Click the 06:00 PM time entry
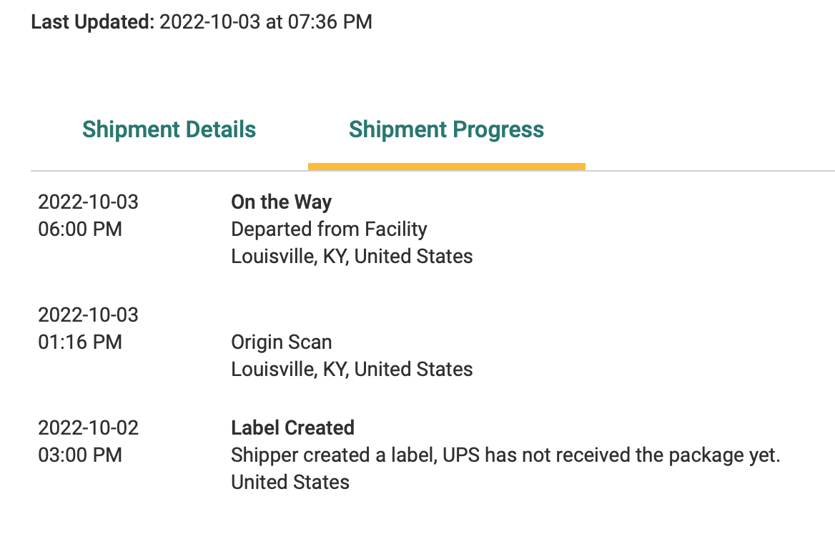Image resolution: width=835 pixels, height=559 pixels. 80,229
